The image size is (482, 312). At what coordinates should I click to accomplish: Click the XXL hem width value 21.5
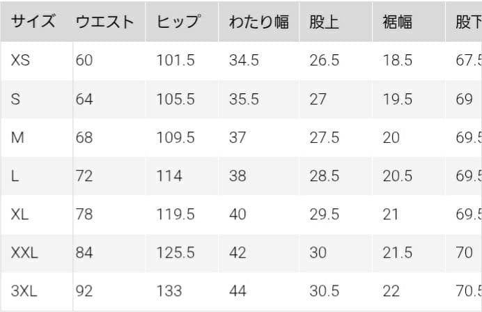coord(398,252)
